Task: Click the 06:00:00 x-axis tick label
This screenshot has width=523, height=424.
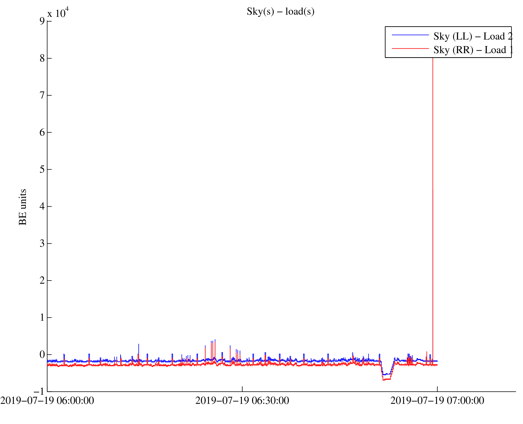Action: [47, 401]
